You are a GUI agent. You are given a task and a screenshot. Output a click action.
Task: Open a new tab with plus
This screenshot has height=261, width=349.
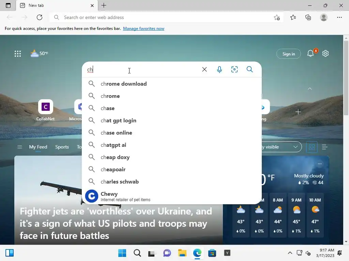pos(104,5)
